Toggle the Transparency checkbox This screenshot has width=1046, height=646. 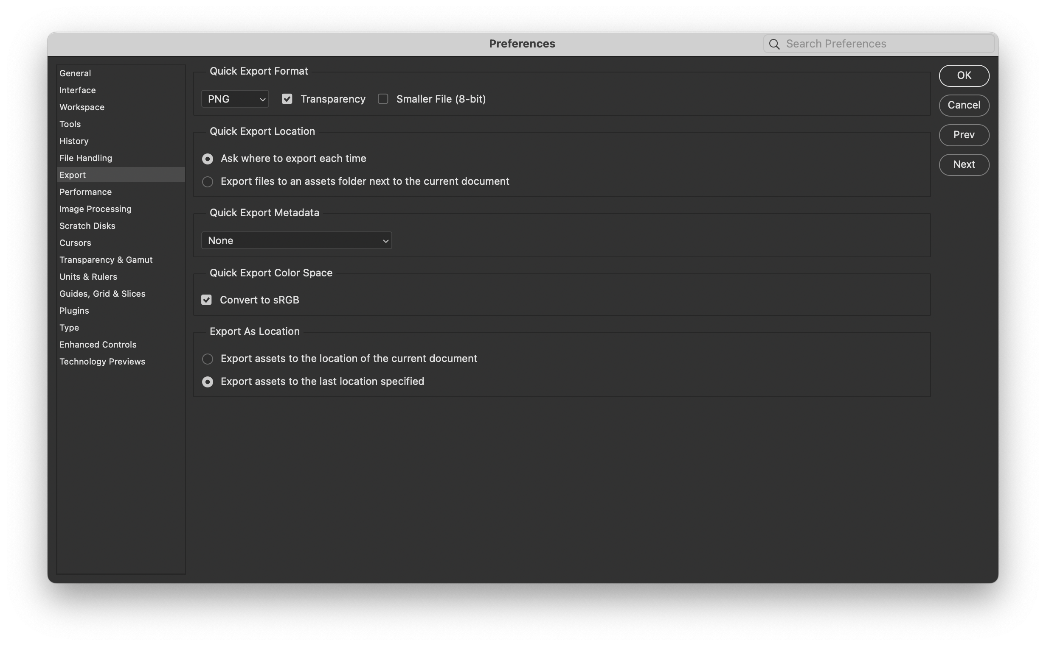[x=287, y=99]
